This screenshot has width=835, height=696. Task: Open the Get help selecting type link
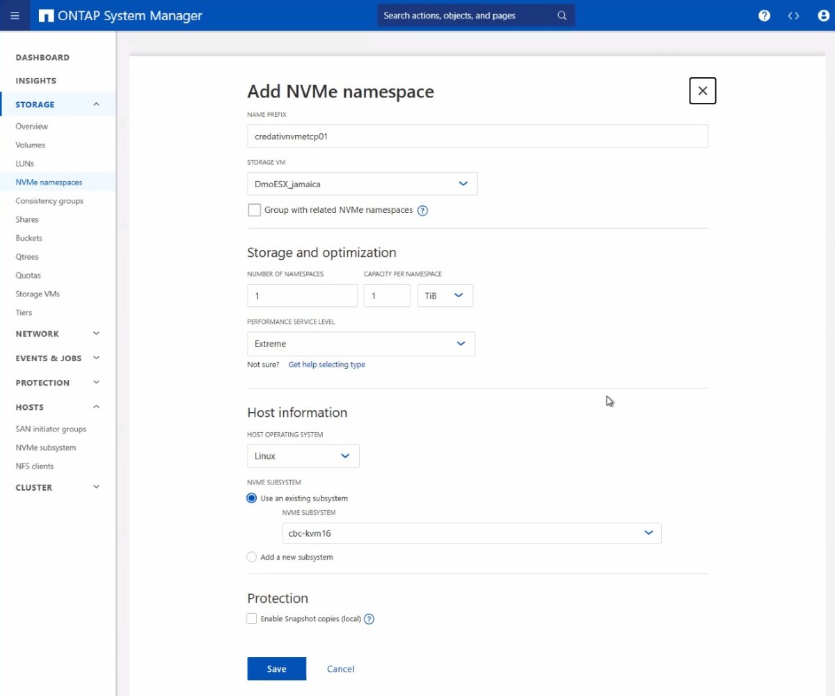tap(327, 364)
